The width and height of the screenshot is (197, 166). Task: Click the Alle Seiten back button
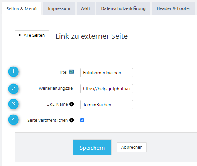[x=32, y=35]
